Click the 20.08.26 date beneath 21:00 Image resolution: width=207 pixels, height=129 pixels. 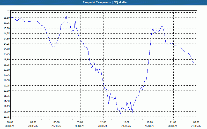pos(173,126)
